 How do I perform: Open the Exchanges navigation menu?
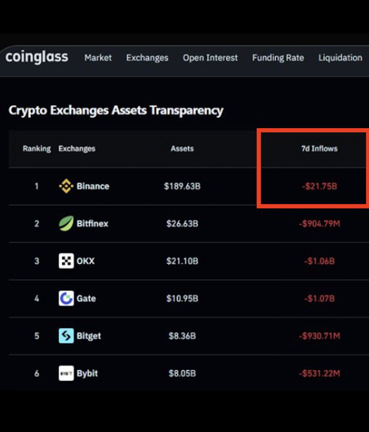147,58
